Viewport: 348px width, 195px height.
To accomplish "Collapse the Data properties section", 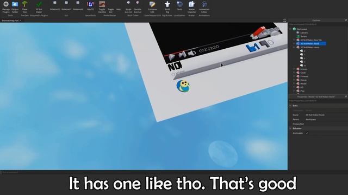I will pos(290,106).
